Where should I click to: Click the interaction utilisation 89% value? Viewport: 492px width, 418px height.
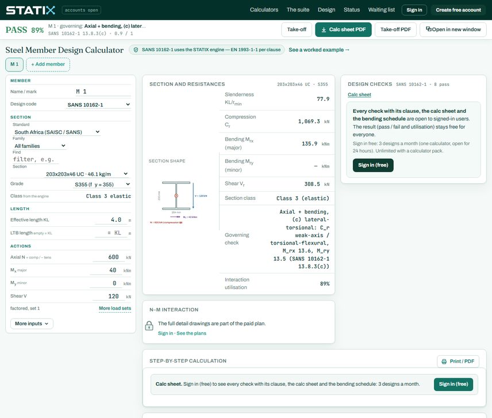point(325,284)
